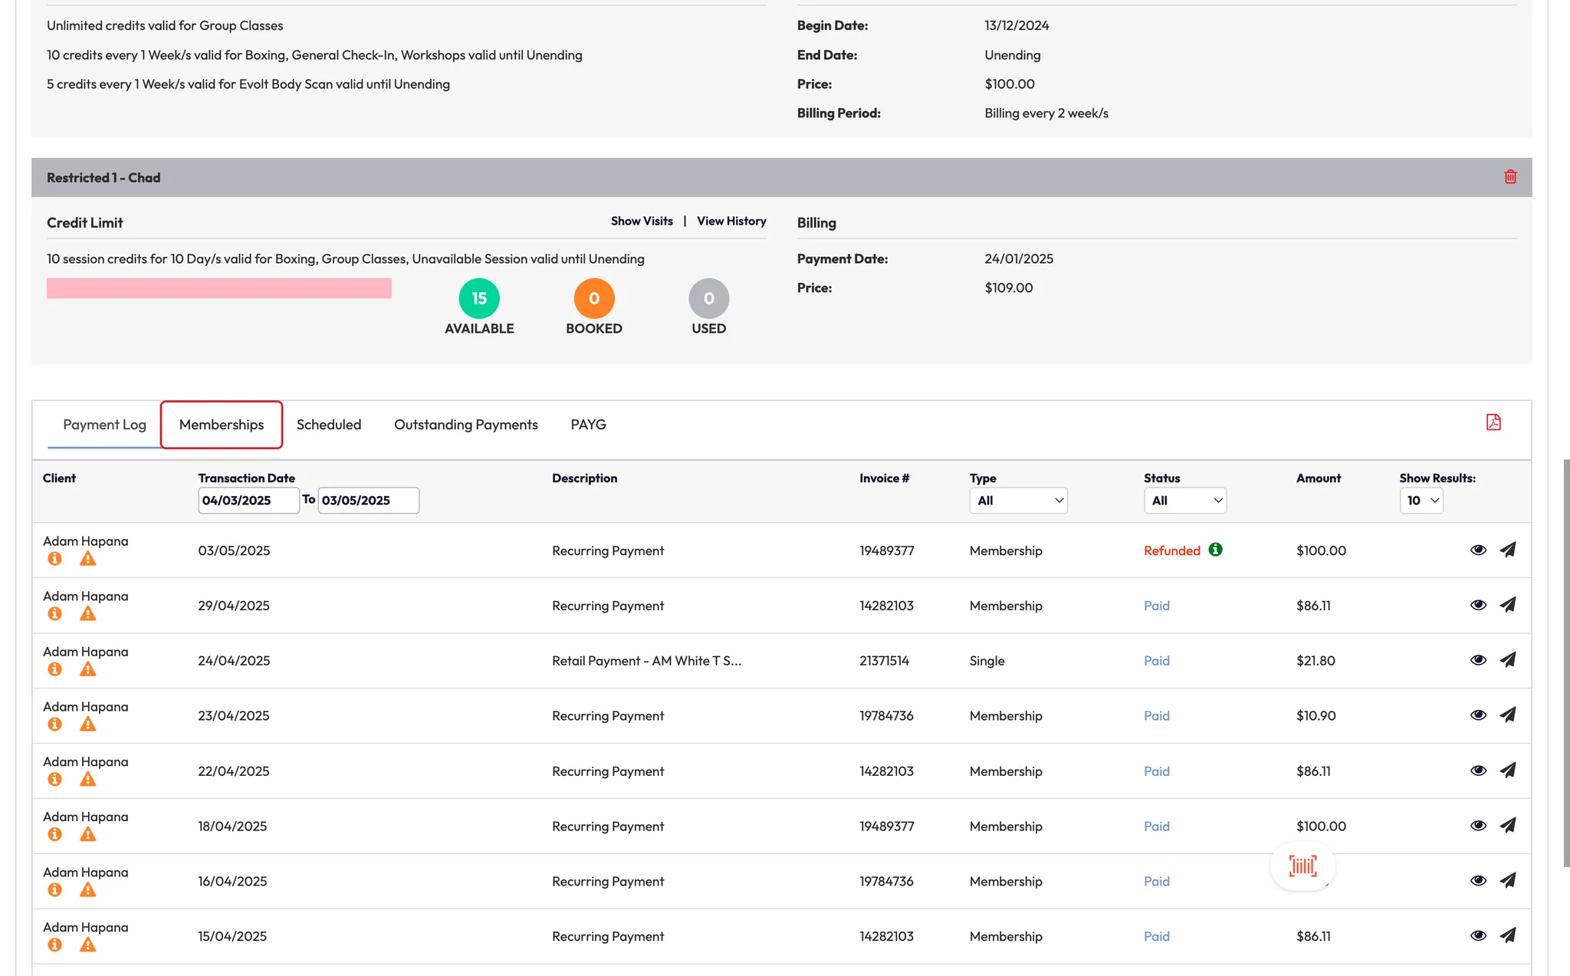
Task: Export payment log as PDF
Action: tap(1493, 422)
